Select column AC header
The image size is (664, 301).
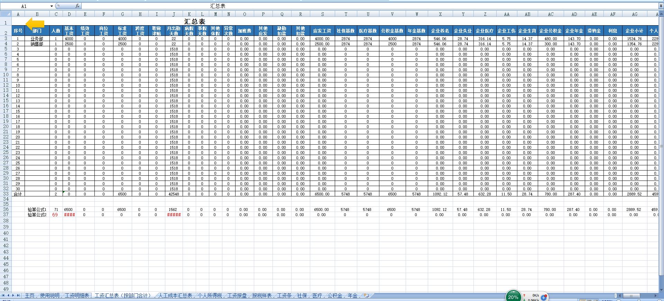[551, 14]
